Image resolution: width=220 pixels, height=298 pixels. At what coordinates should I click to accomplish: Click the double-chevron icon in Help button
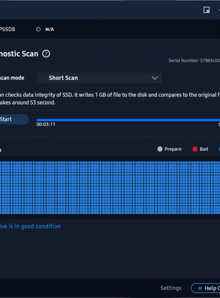point(200,288)
